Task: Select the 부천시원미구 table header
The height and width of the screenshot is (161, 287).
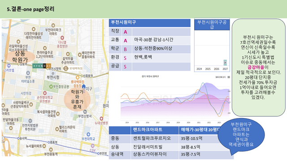Action: coord(149,23)
